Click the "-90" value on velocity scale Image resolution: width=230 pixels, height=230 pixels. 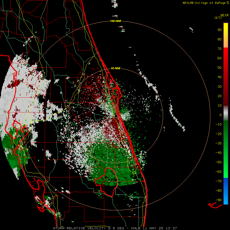tap(218, 200)
